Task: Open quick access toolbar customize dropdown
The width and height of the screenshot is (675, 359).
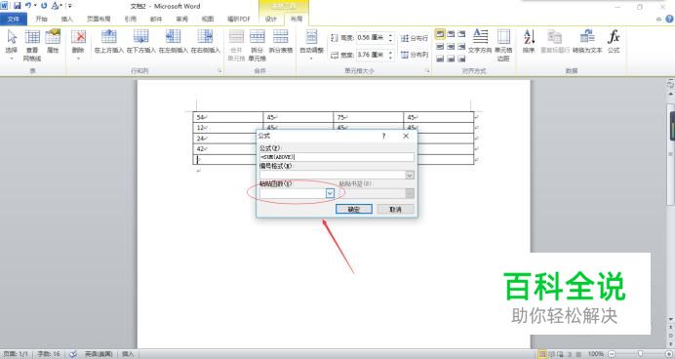Action: tap(69, 6)
